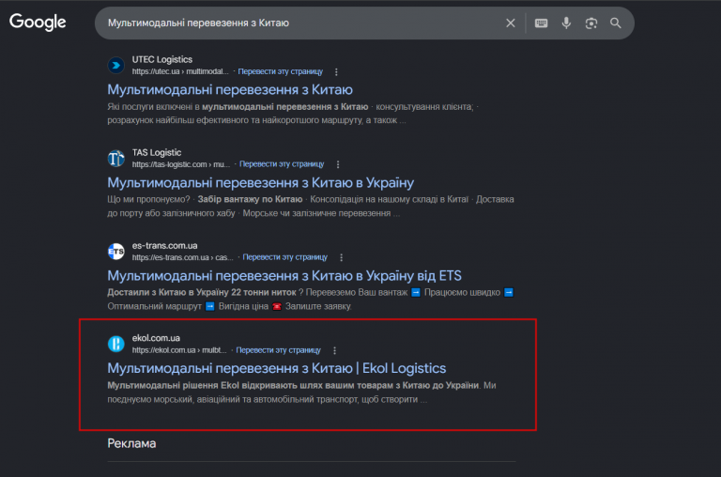Translate the UTEC Logistics page
Screen dimensions: 721x477
tap(281, 71)
